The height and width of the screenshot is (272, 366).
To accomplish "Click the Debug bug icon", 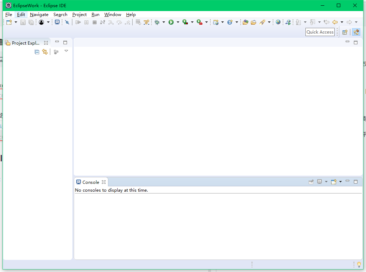I will [x=157, y=22].
